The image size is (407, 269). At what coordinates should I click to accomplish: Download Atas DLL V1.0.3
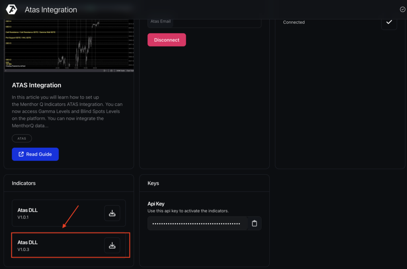(112, 245)
